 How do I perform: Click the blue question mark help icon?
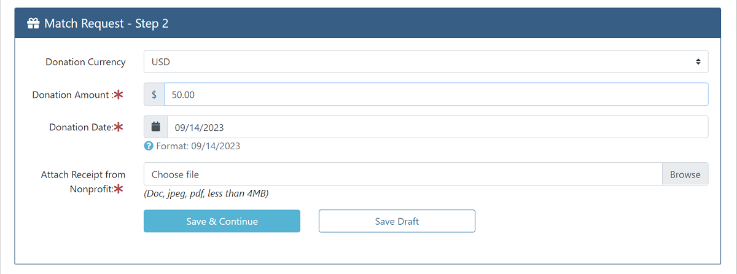point(149,146)
